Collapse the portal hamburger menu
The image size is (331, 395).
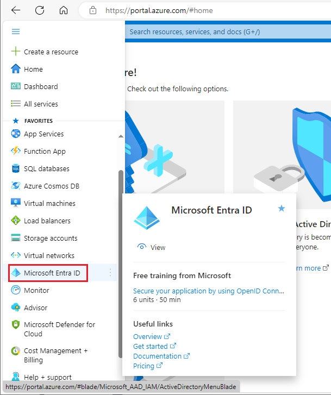coord(16,32)
